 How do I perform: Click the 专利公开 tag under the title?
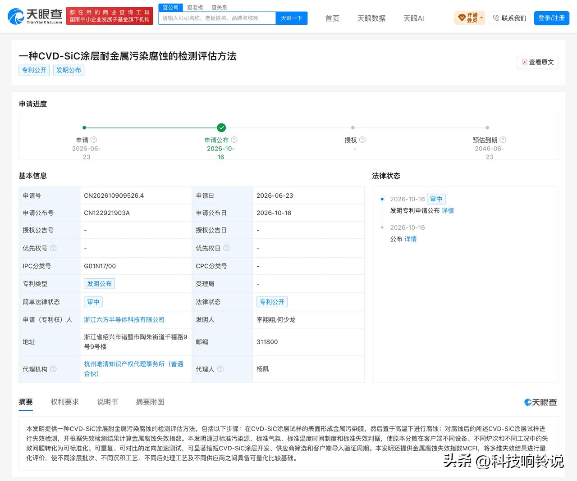pos(34,70)
